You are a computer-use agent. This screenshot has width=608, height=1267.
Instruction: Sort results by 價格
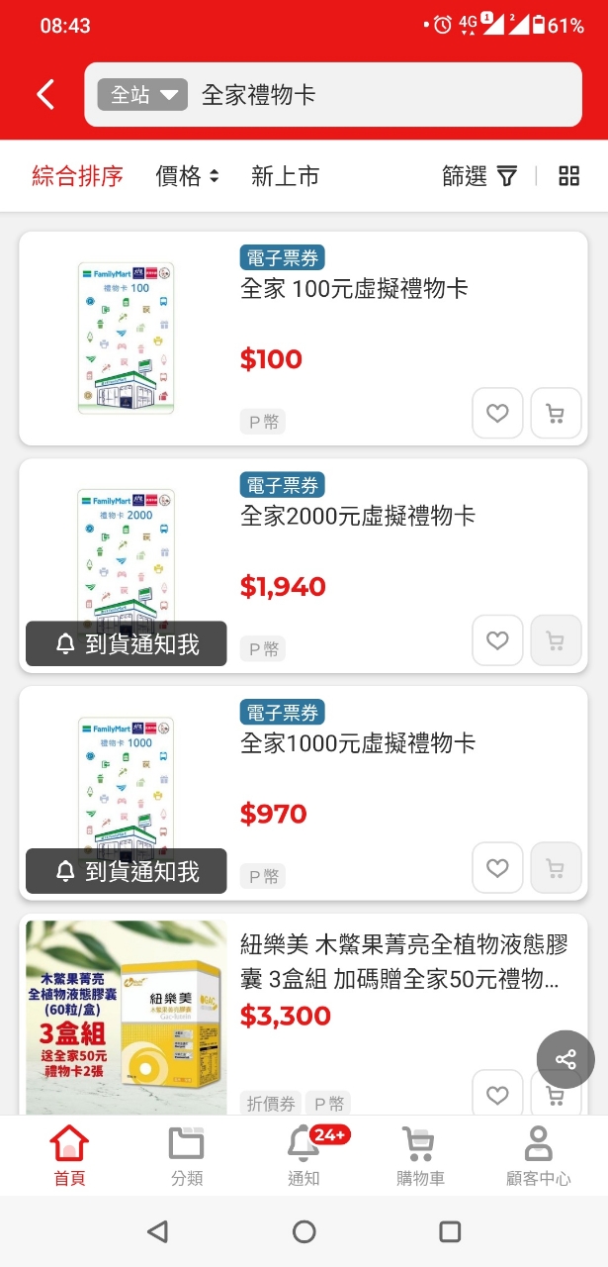click(x=187, y=176)
